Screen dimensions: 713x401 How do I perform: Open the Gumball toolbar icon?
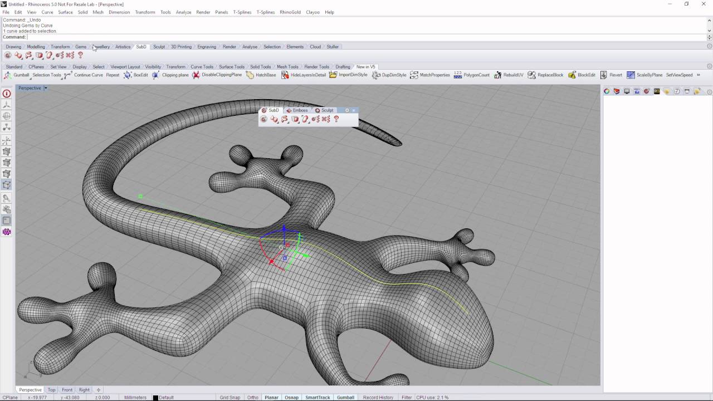[x=8, y=75]
